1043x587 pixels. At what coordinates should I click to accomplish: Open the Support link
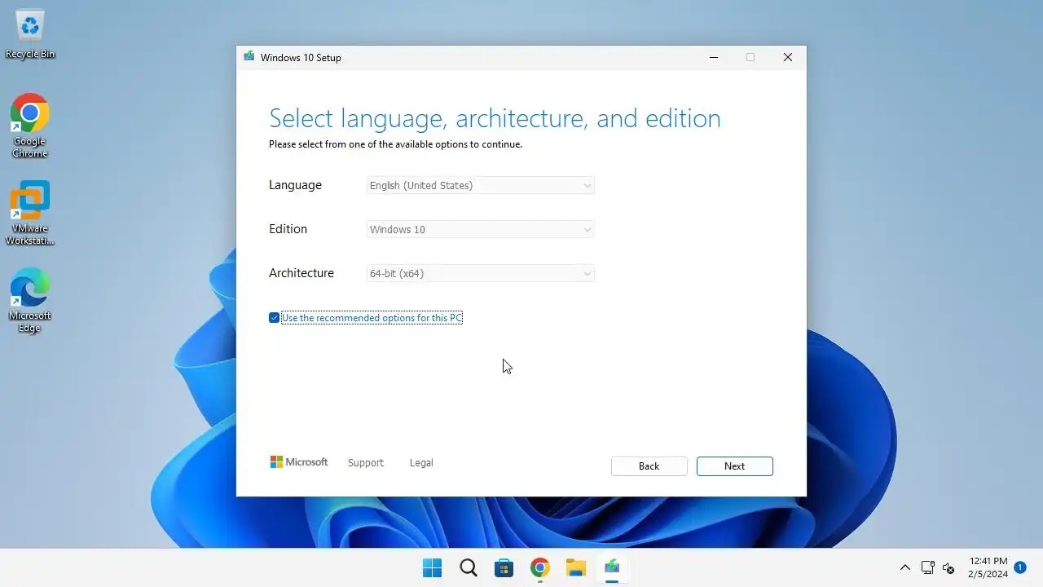point(366,463)
